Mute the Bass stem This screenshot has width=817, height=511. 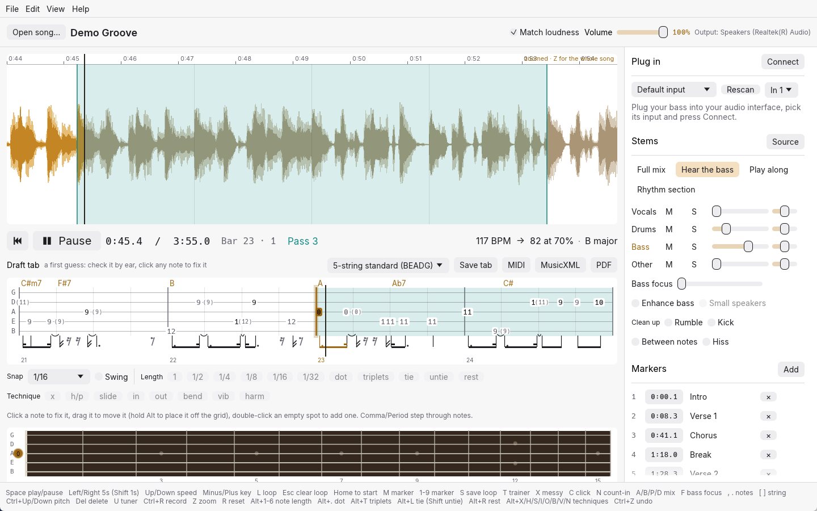click(669, 247)
